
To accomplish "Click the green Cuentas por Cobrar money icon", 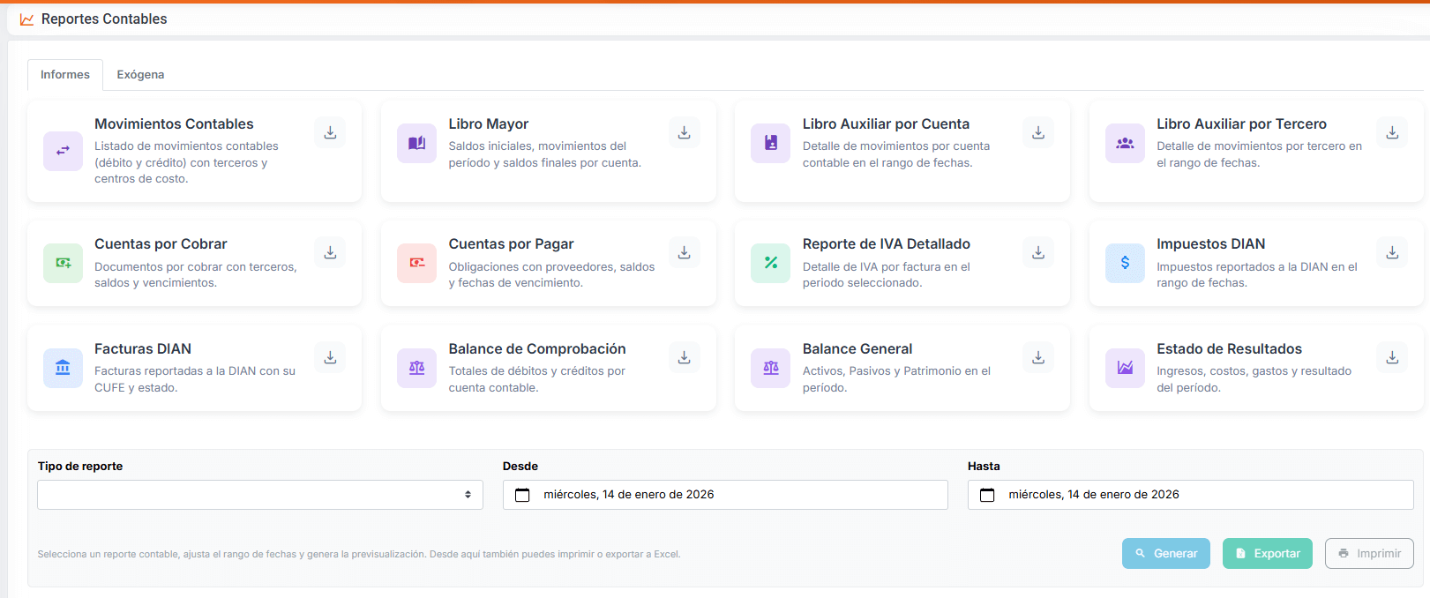I will point(63,263).
